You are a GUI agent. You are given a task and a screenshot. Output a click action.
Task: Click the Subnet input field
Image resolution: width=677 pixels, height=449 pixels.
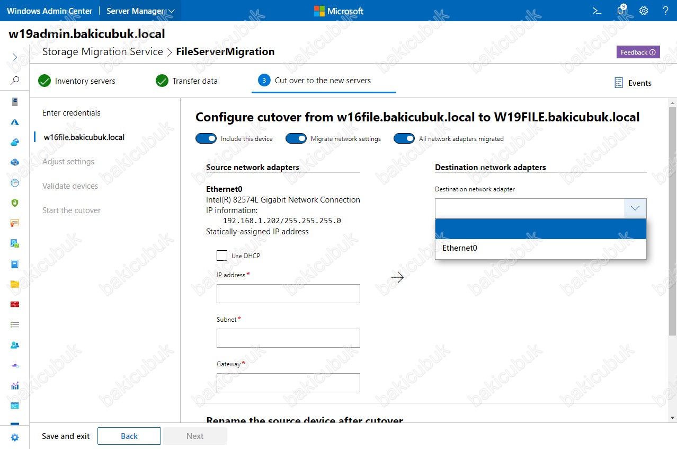[x=288, y=338]
